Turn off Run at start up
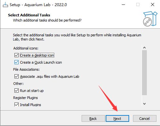 point(16,91)
